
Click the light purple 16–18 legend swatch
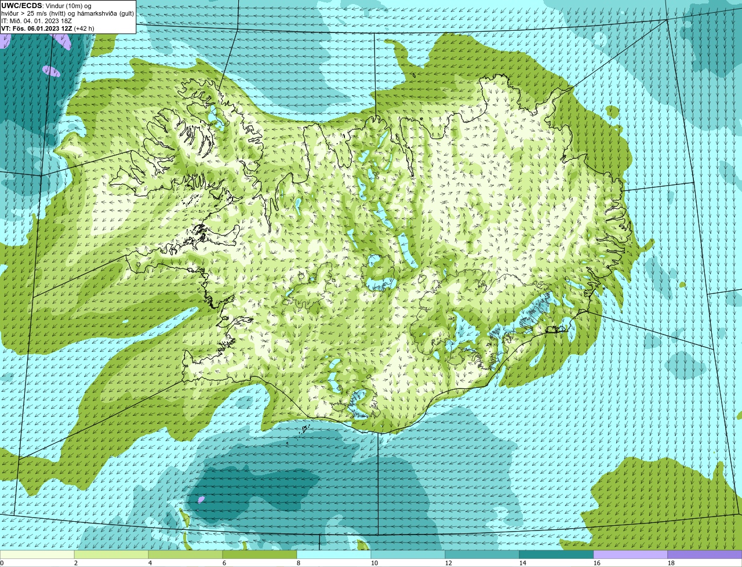[x=631, y=555]
